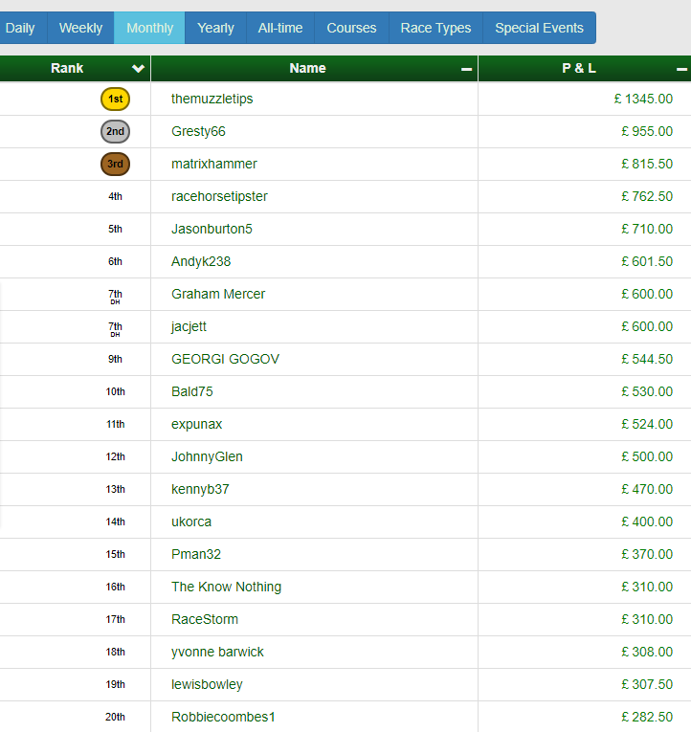Click the £ 530.00 profit value

click(647, 391)
